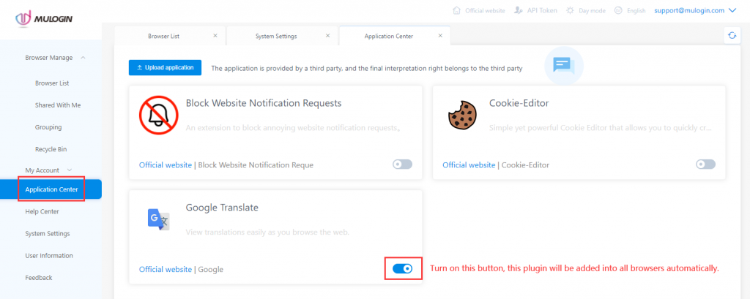Click the MuLogin logo
The height and width of the screenshot is (299, 750).
click(44, 19)
